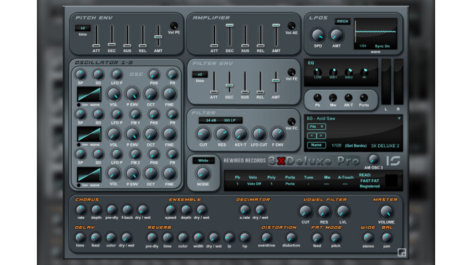Click the Porta knob beside Aft-T
The width and height of the screenshot is (472, 265).
(x=363, y=98)
